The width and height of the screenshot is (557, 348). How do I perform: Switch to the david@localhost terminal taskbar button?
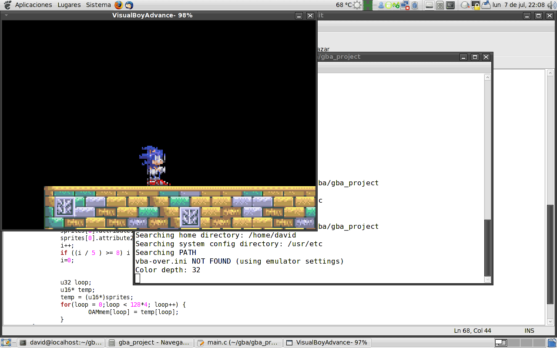click(x=61, y=343)
